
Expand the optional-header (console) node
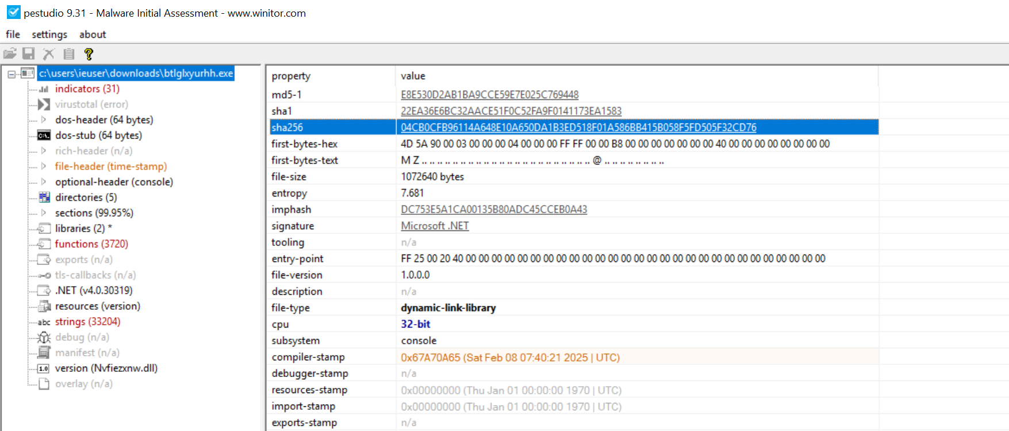pos(44,182)
